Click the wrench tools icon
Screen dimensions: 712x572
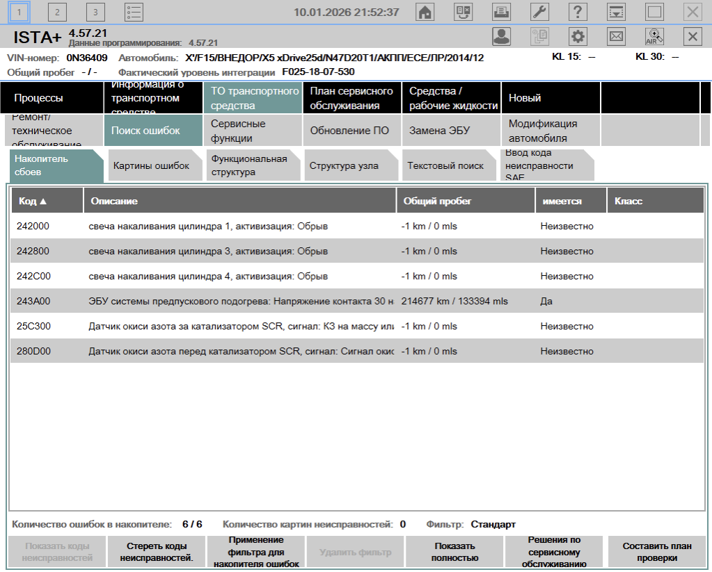pos(539,12)
